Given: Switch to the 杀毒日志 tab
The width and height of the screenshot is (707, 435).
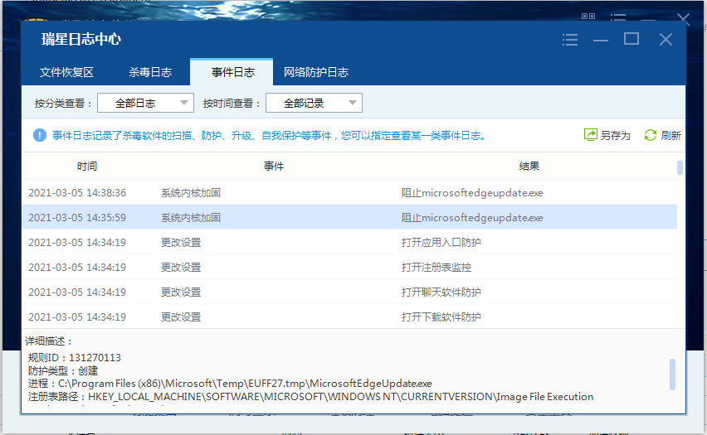Looking at the screenshot, I should (150, 72).
